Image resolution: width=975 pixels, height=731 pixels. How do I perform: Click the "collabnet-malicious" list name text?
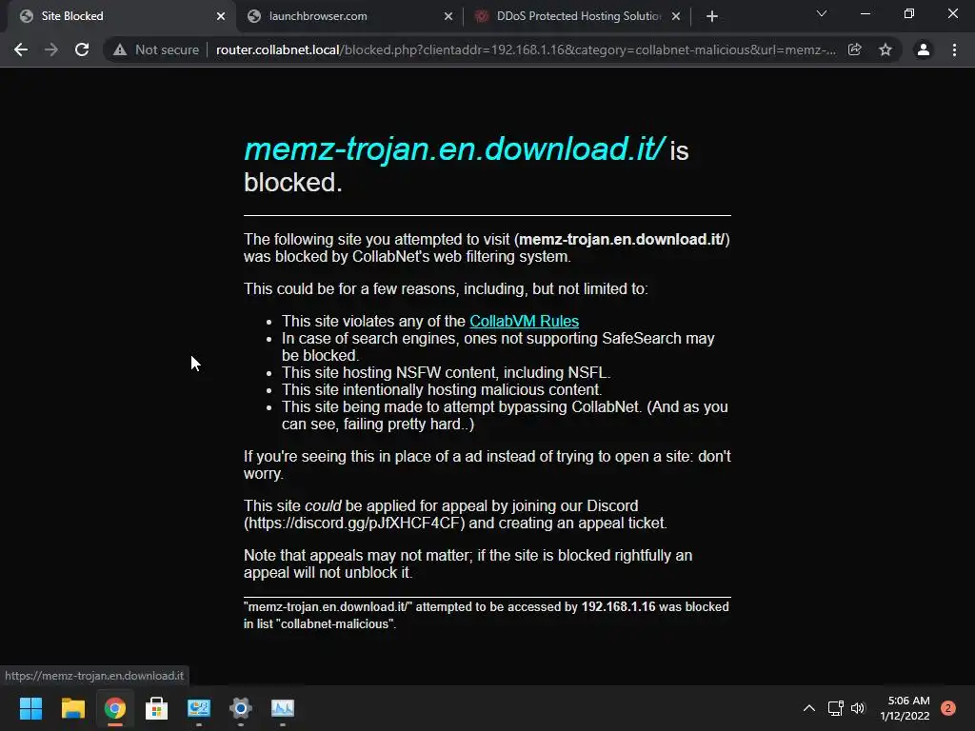tap(334, 624)
